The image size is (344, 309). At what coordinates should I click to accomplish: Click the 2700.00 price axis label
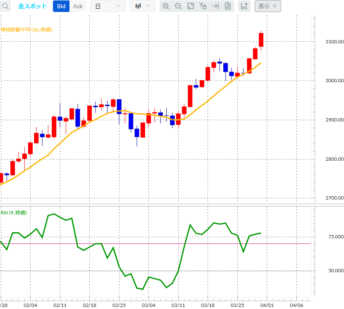point(334,198)
